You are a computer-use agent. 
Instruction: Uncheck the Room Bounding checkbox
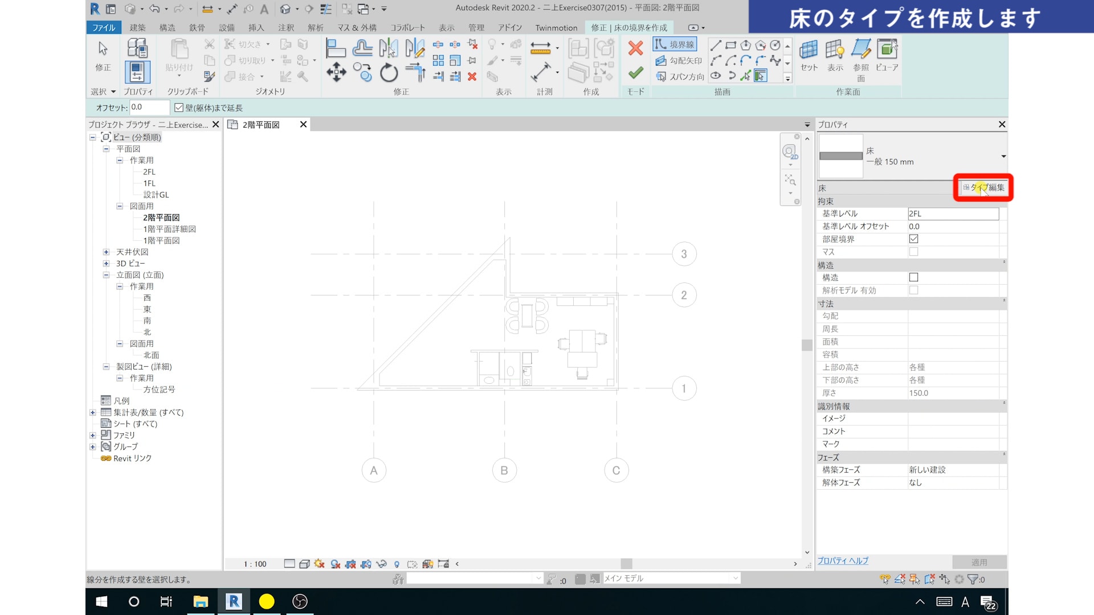913,239
